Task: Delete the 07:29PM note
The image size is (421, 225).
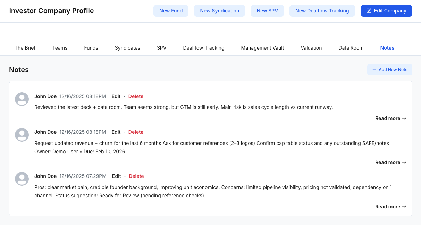Action: click(136, 176)
